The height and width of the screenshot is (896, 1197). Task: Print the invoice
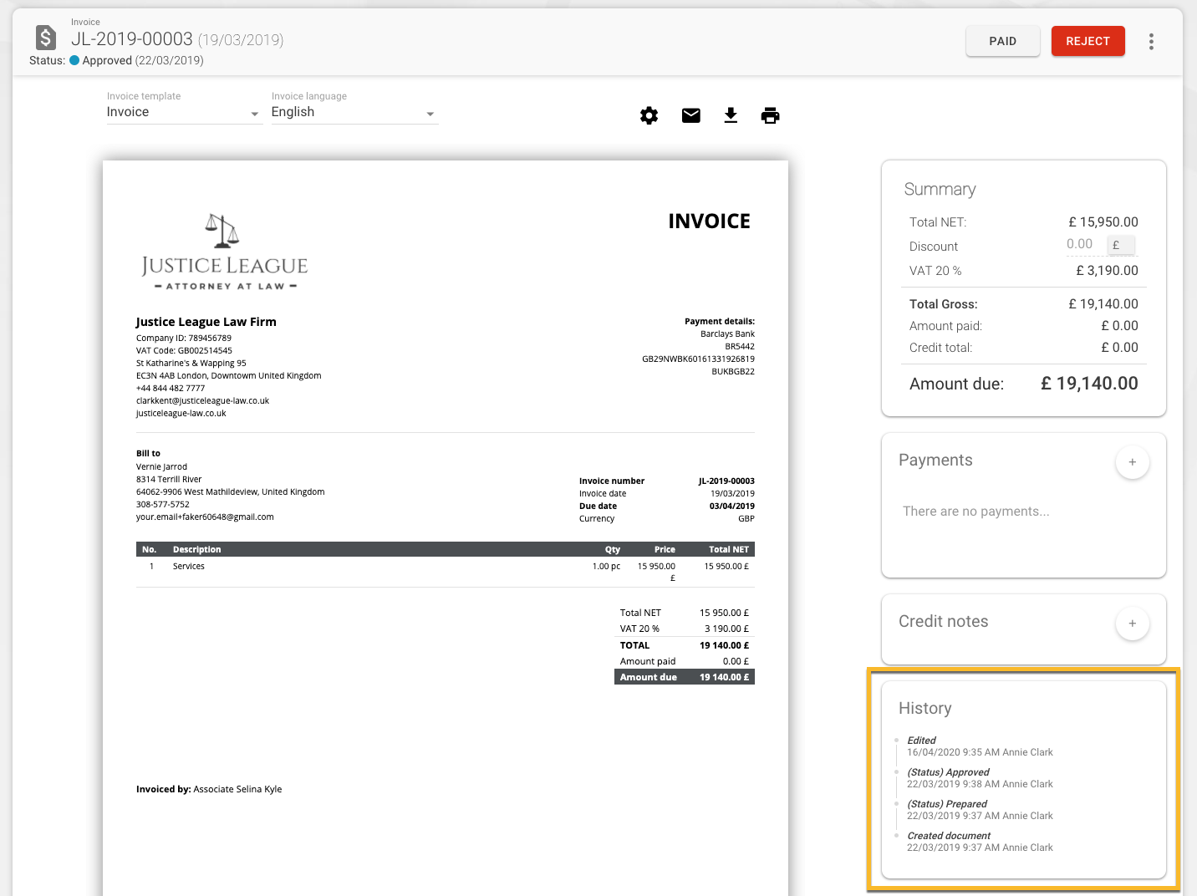pos(770,115)
